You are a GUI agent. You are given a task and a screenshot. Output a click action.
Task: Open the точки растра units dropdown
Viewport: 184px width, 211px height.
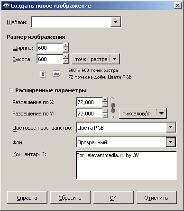point(114,59)
